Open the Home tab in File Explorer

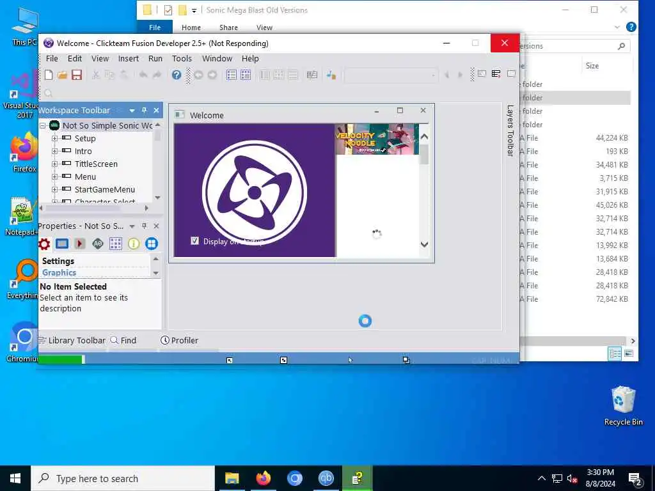[x=191, y=27]
